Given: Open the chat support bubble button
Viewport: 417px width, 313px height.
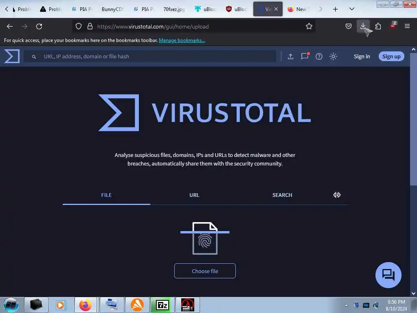Looking at the screenshot, I should (x=388, y=275).
